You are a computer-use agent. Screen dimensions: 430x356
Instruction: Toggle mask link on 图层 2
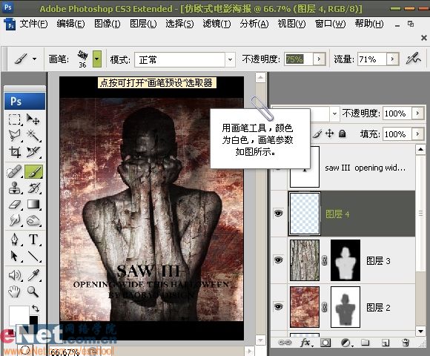point(325,307)
